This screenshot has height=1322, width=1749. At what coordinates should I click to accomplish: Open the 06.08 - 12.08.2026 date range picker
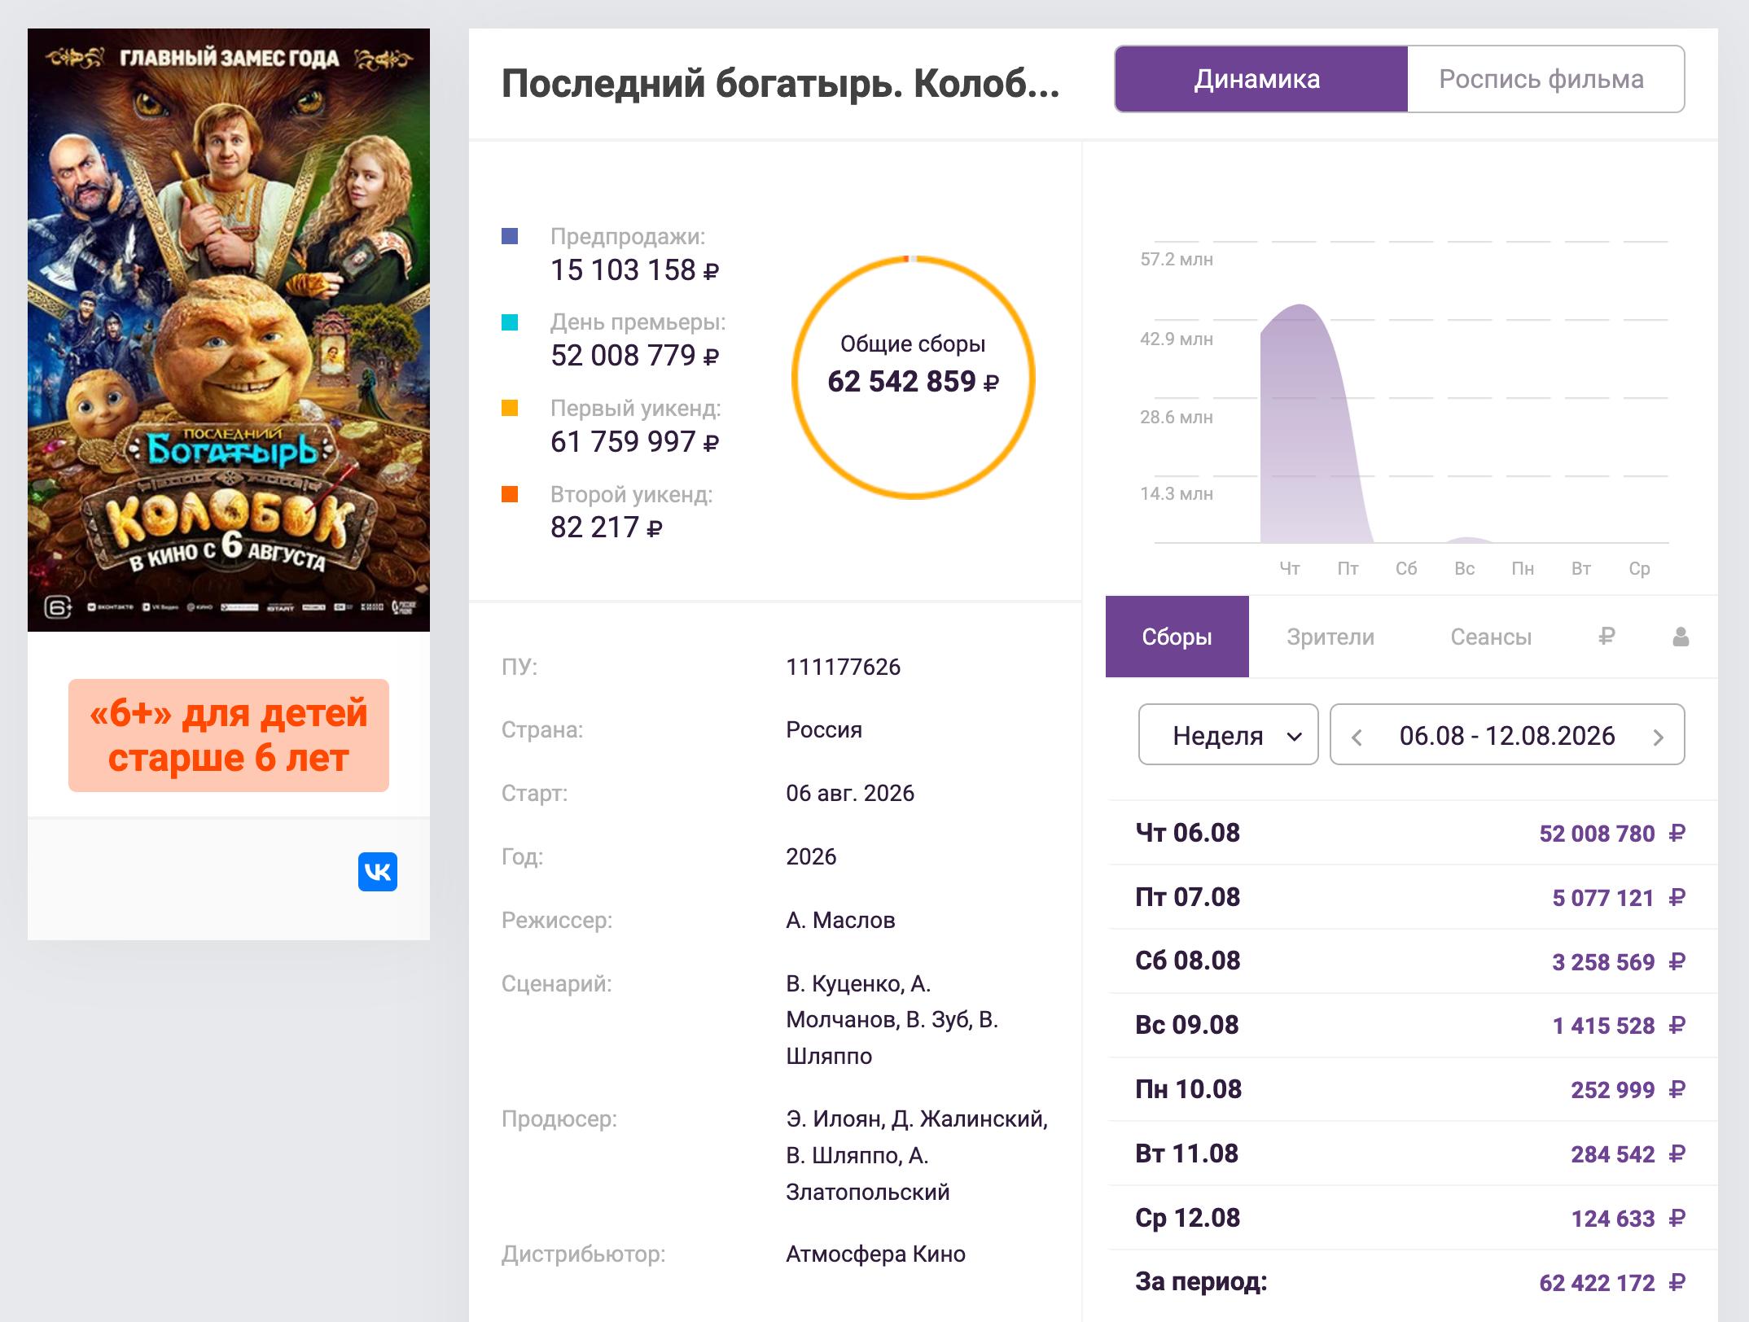click(1507, 734)
